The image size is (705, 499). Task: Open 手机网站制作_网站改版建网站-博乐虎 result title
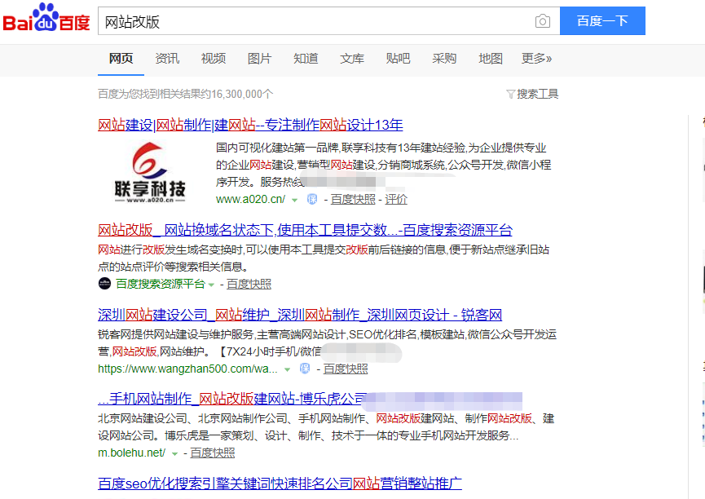click(232, 399)
